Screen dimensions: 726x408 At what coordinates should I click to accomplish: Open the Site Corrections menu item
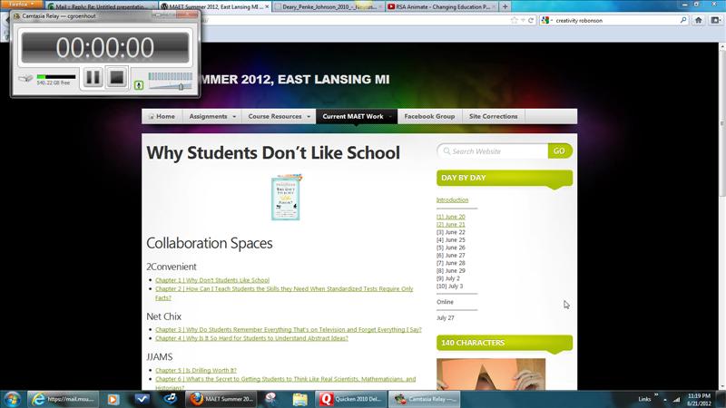[x=493, y=117]
